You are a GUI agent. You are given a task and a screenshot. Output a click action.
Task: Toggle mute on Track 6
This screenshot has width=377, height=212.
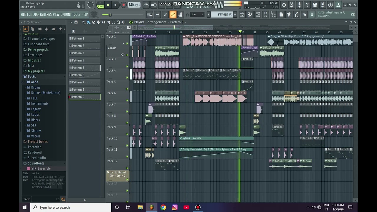(x=127, y=100)
